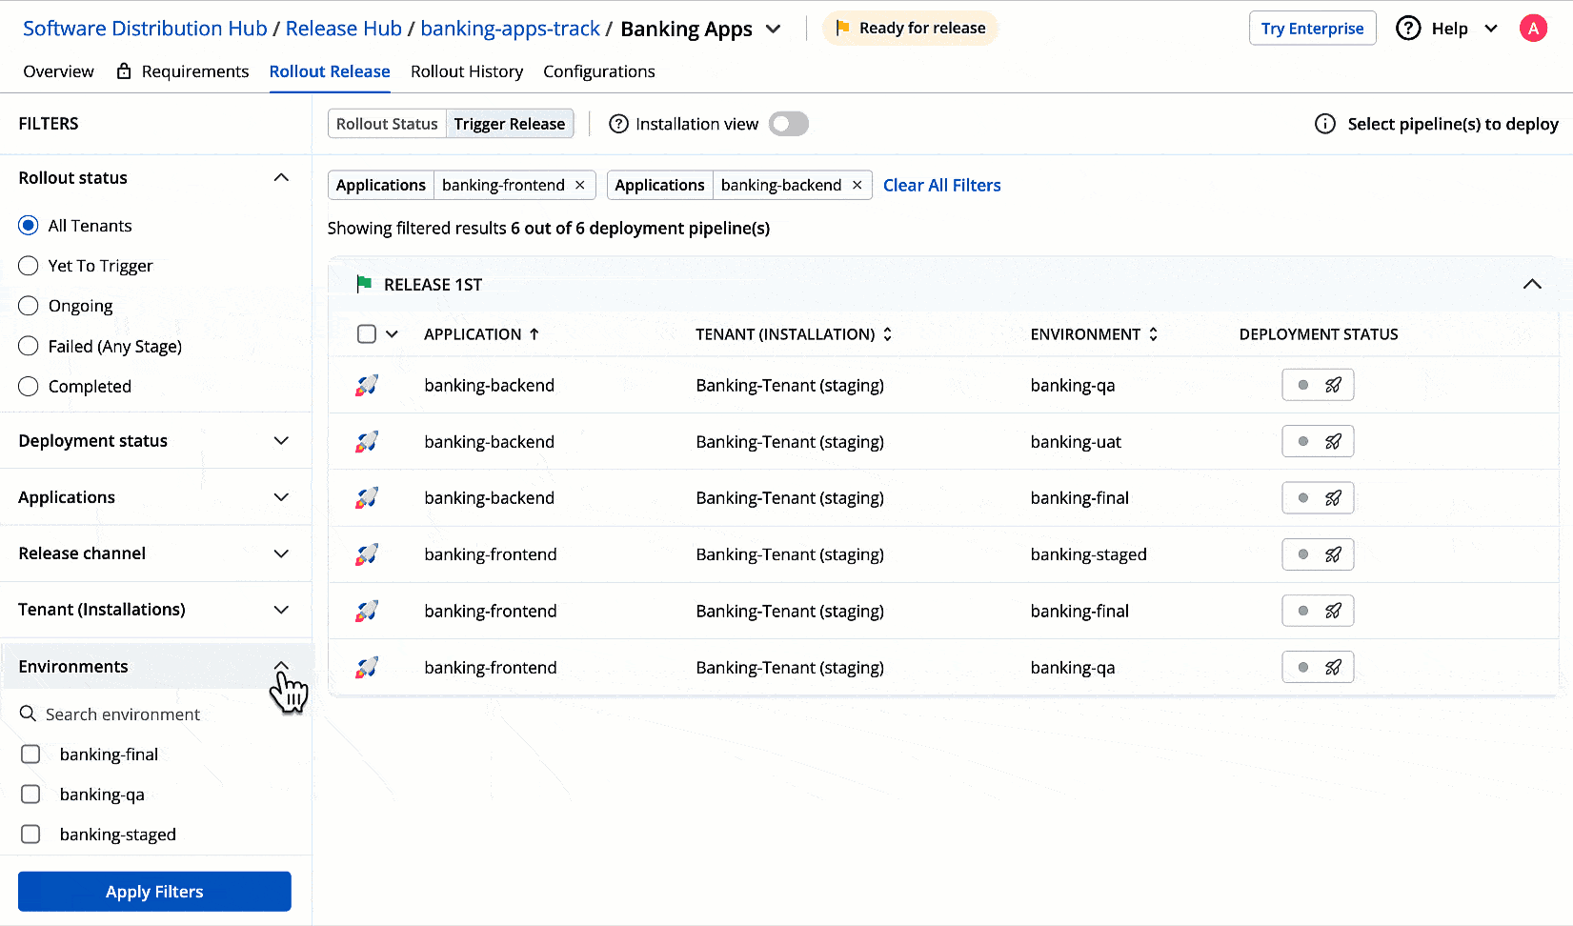
Task: Select the Yet To Trigger radio option
Action: (29, 266)
